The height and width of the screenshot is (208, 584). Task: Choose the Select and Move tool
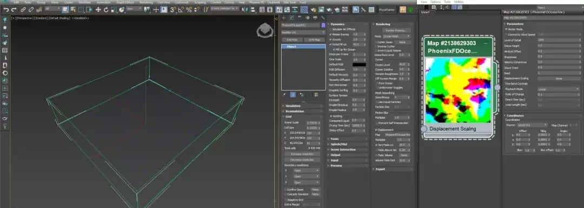[98, 10]
